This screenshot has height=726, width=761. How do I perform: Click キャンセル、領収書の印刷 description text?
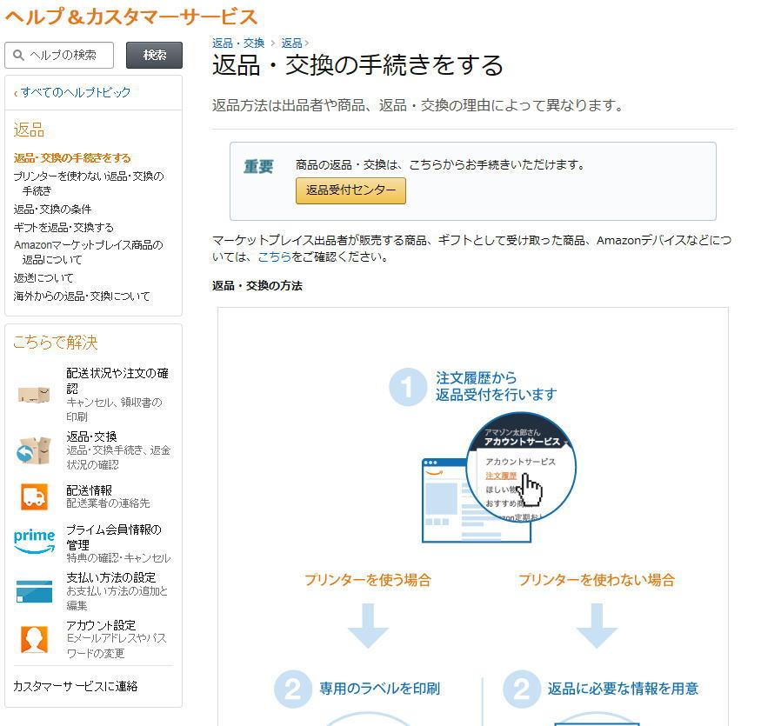(114, 410)
